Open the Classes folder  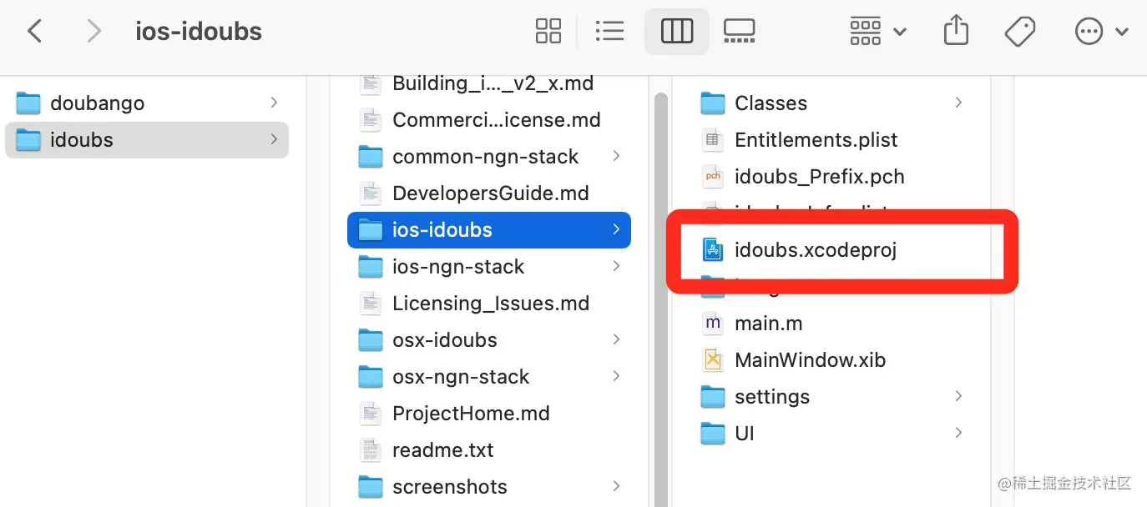point(831,103)
